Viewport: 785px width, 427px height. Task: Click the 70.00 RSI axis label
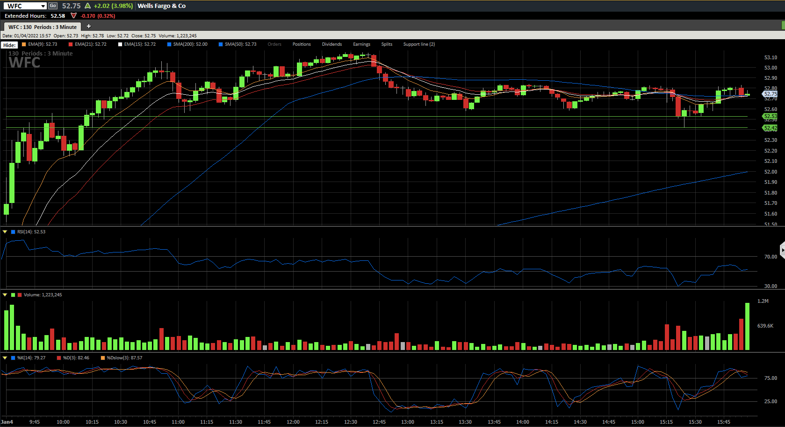coord(771,257)
